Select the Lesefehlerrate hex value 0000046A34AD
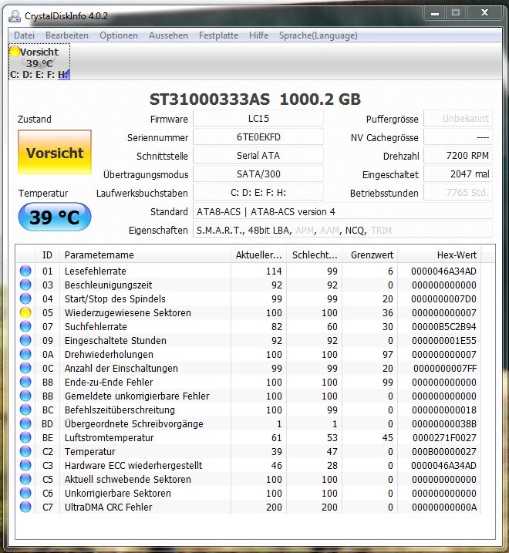This screenshot has width=509, height=553. point(443,271)
